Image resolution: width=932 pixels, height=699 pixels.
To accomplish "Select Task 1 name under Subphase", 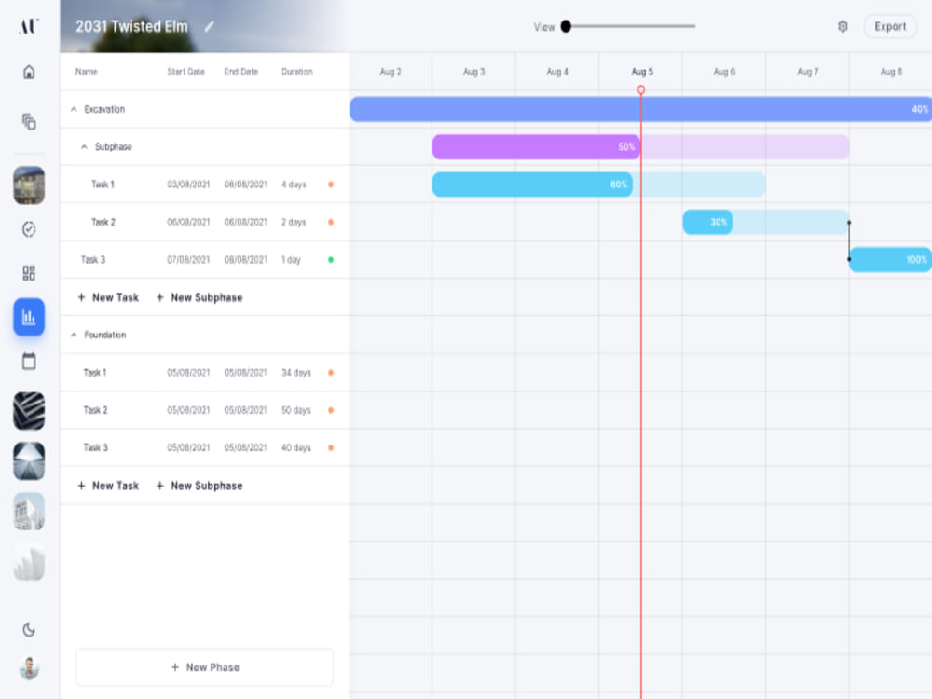I will (103, 185).
